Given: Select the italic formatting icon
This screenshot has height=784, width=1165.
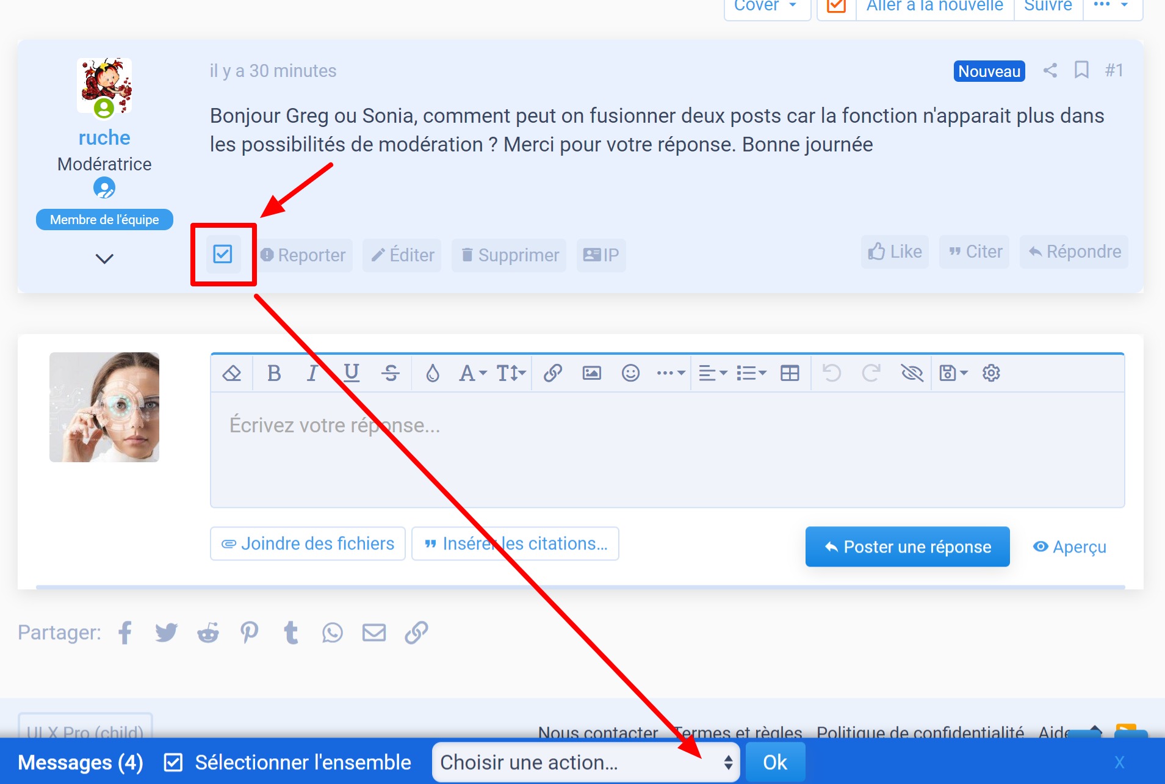Looking at the screenshot, I should click(312, 372).
